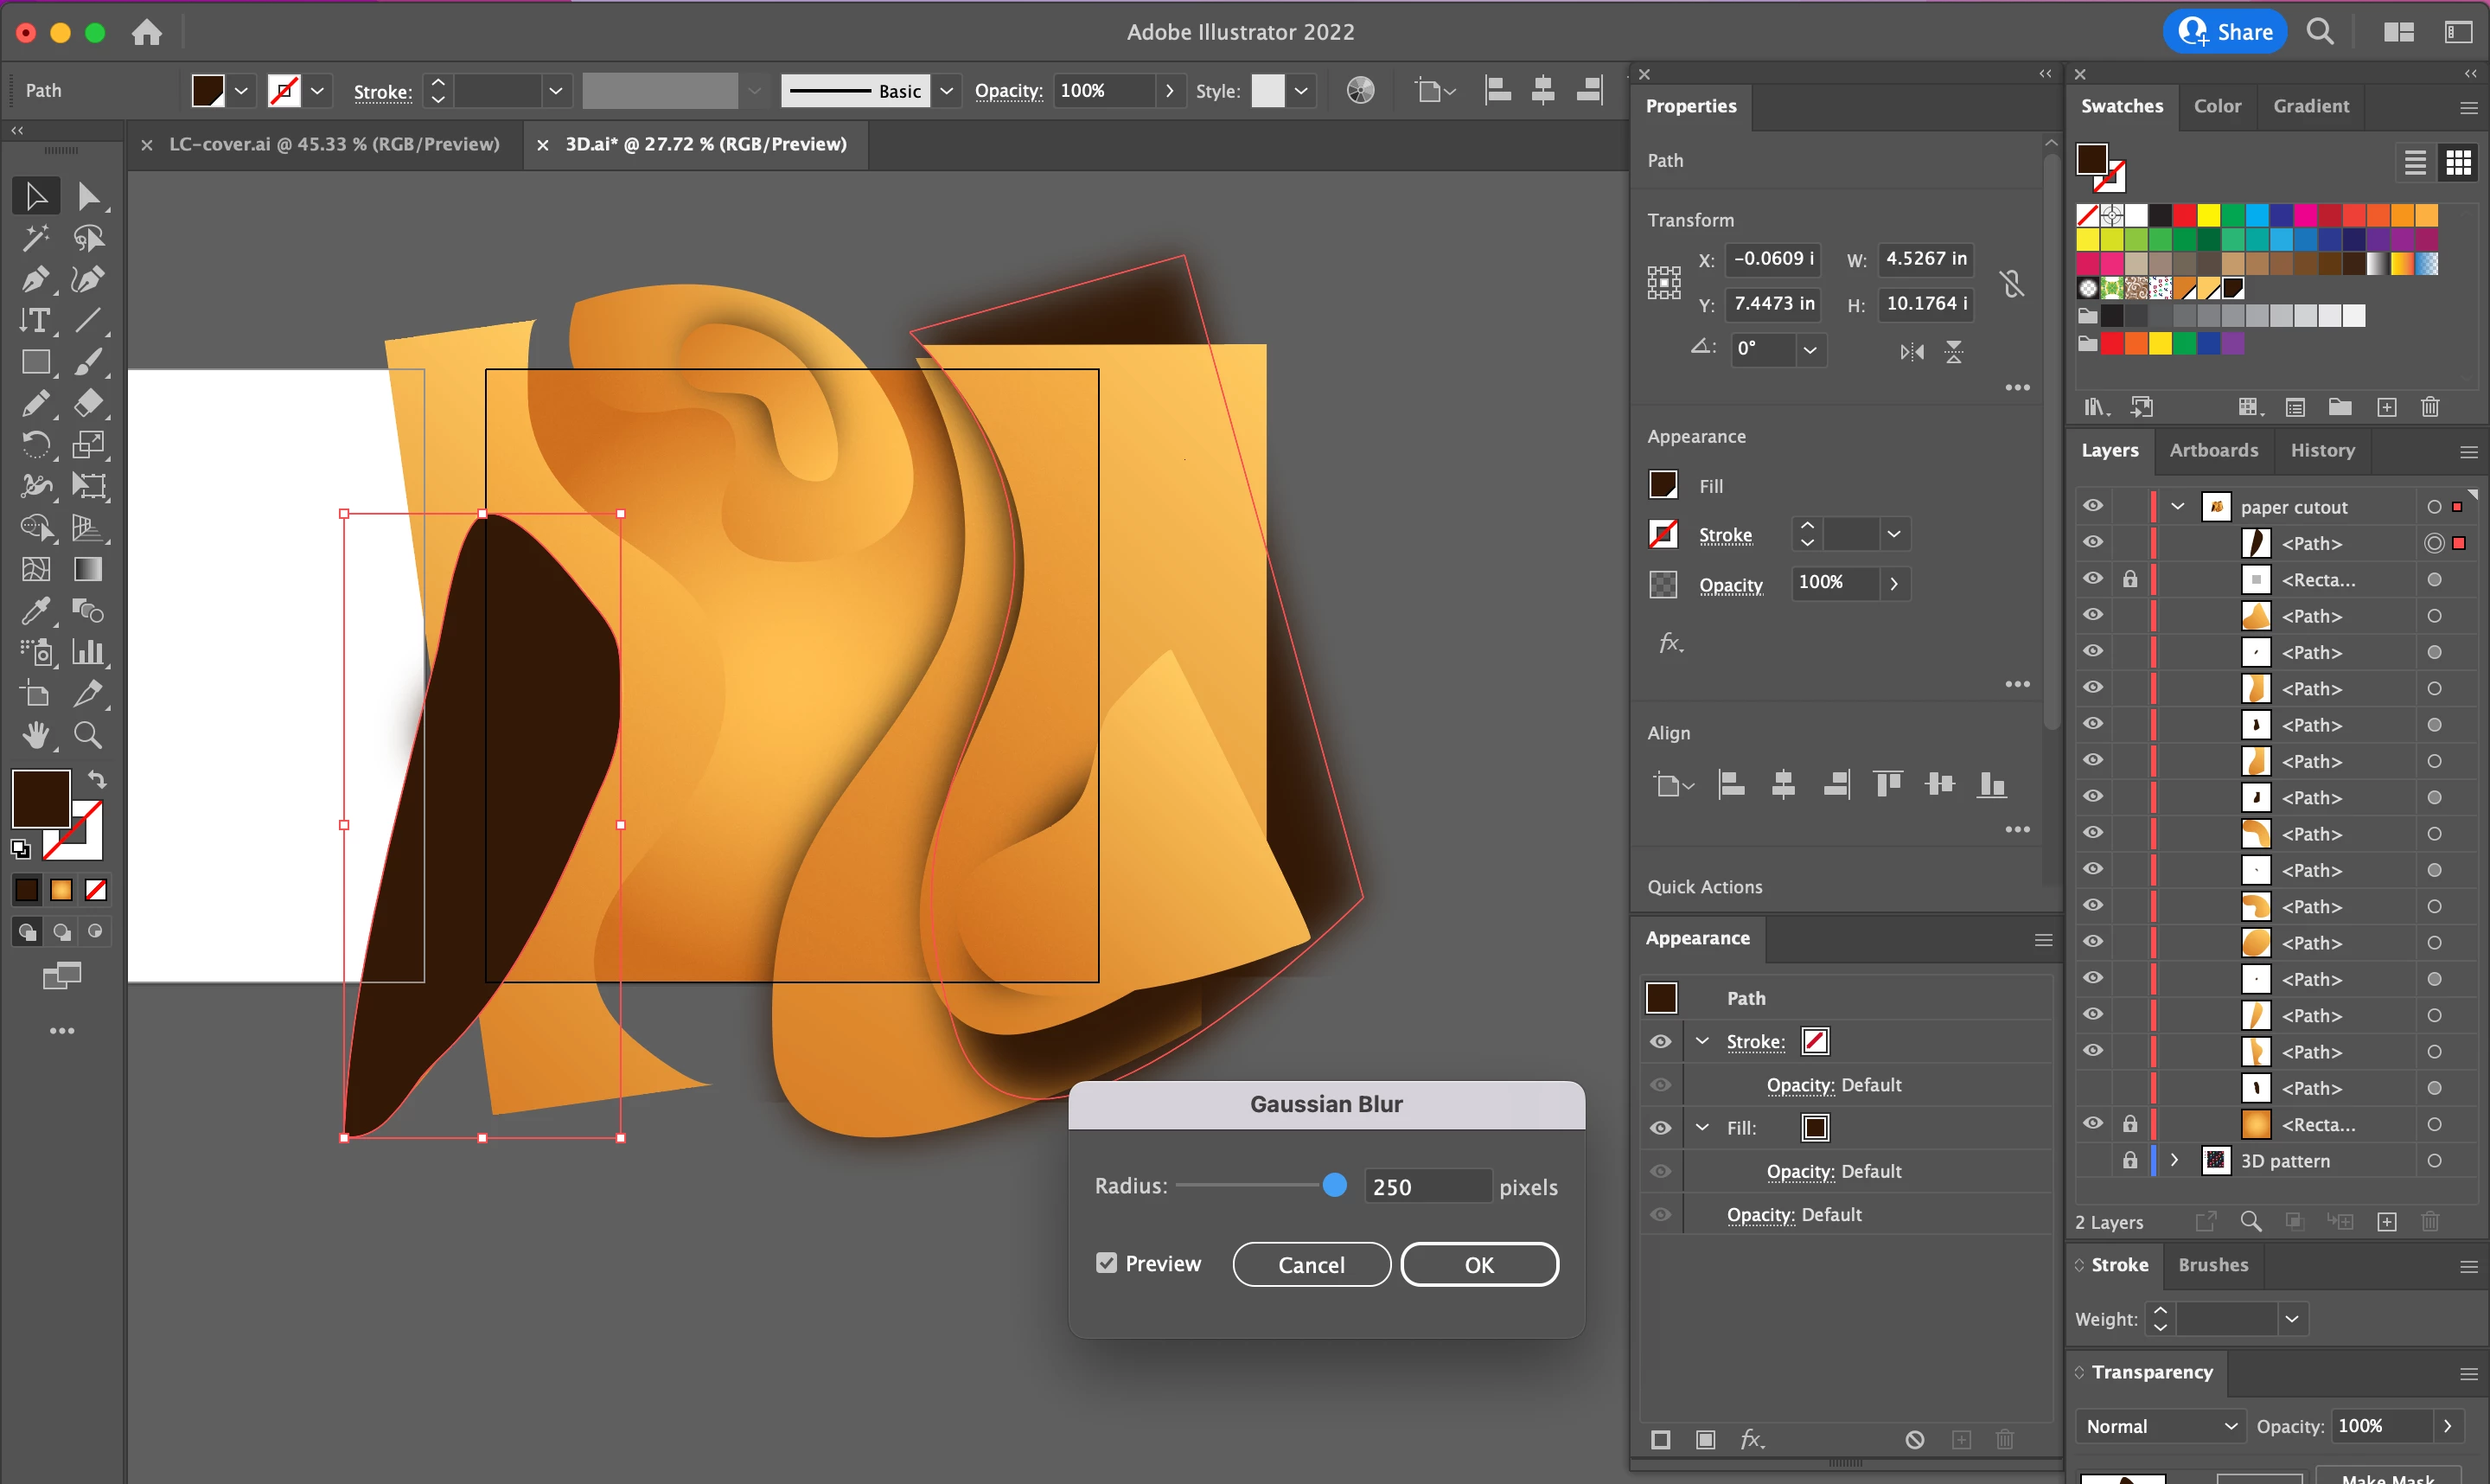
Task: Open the blending mode Normal dropdown
Action: click(x=2161, y=1426)
